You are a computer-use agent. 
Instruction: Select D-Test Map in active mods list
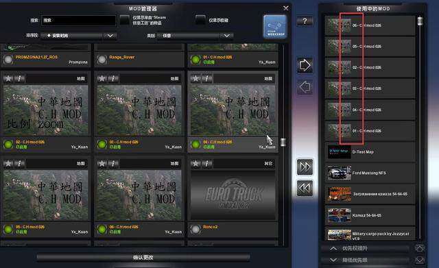370,152
